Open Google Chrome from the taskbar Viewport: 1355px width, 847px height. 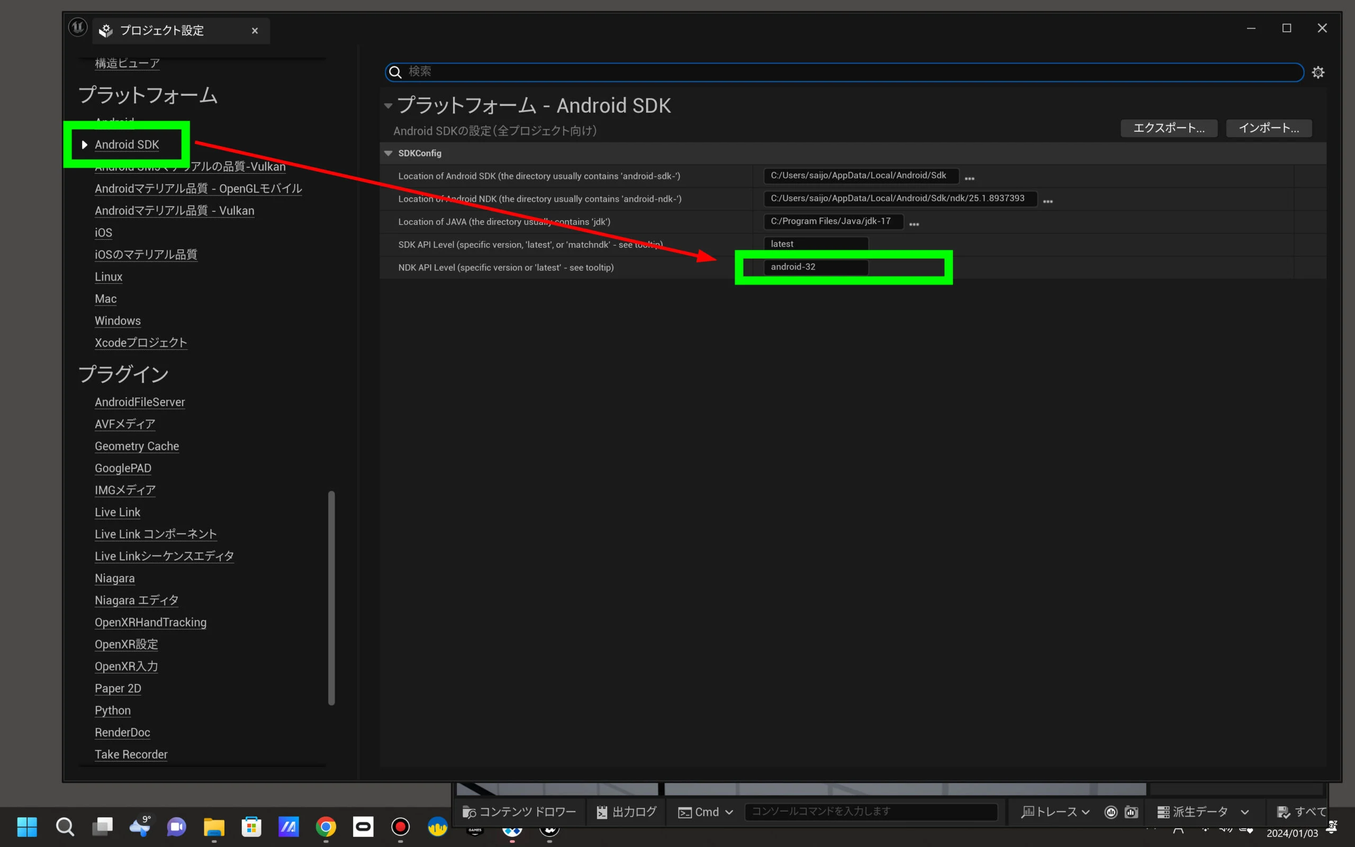point(326,827)
